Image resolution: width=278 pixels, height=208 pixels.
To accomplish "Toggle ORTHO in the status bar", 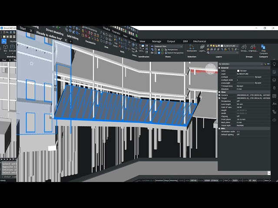I will point(193,180).
